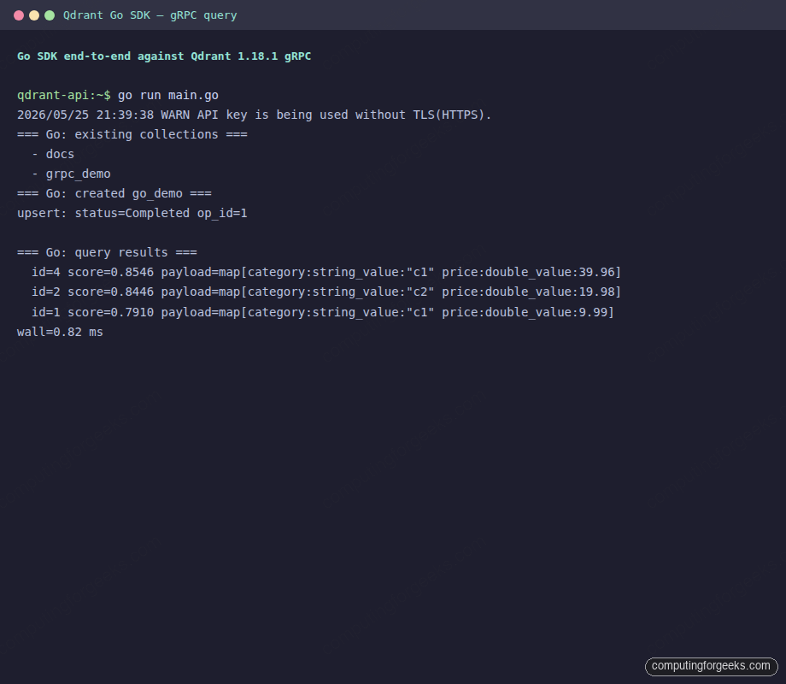Click the 'qdrant-api:~$' shell prompt

tap(64, 96)
